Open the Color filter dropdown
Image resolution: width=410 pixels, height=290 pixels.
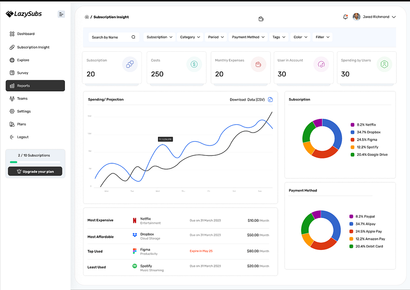[x=300, y=37]
